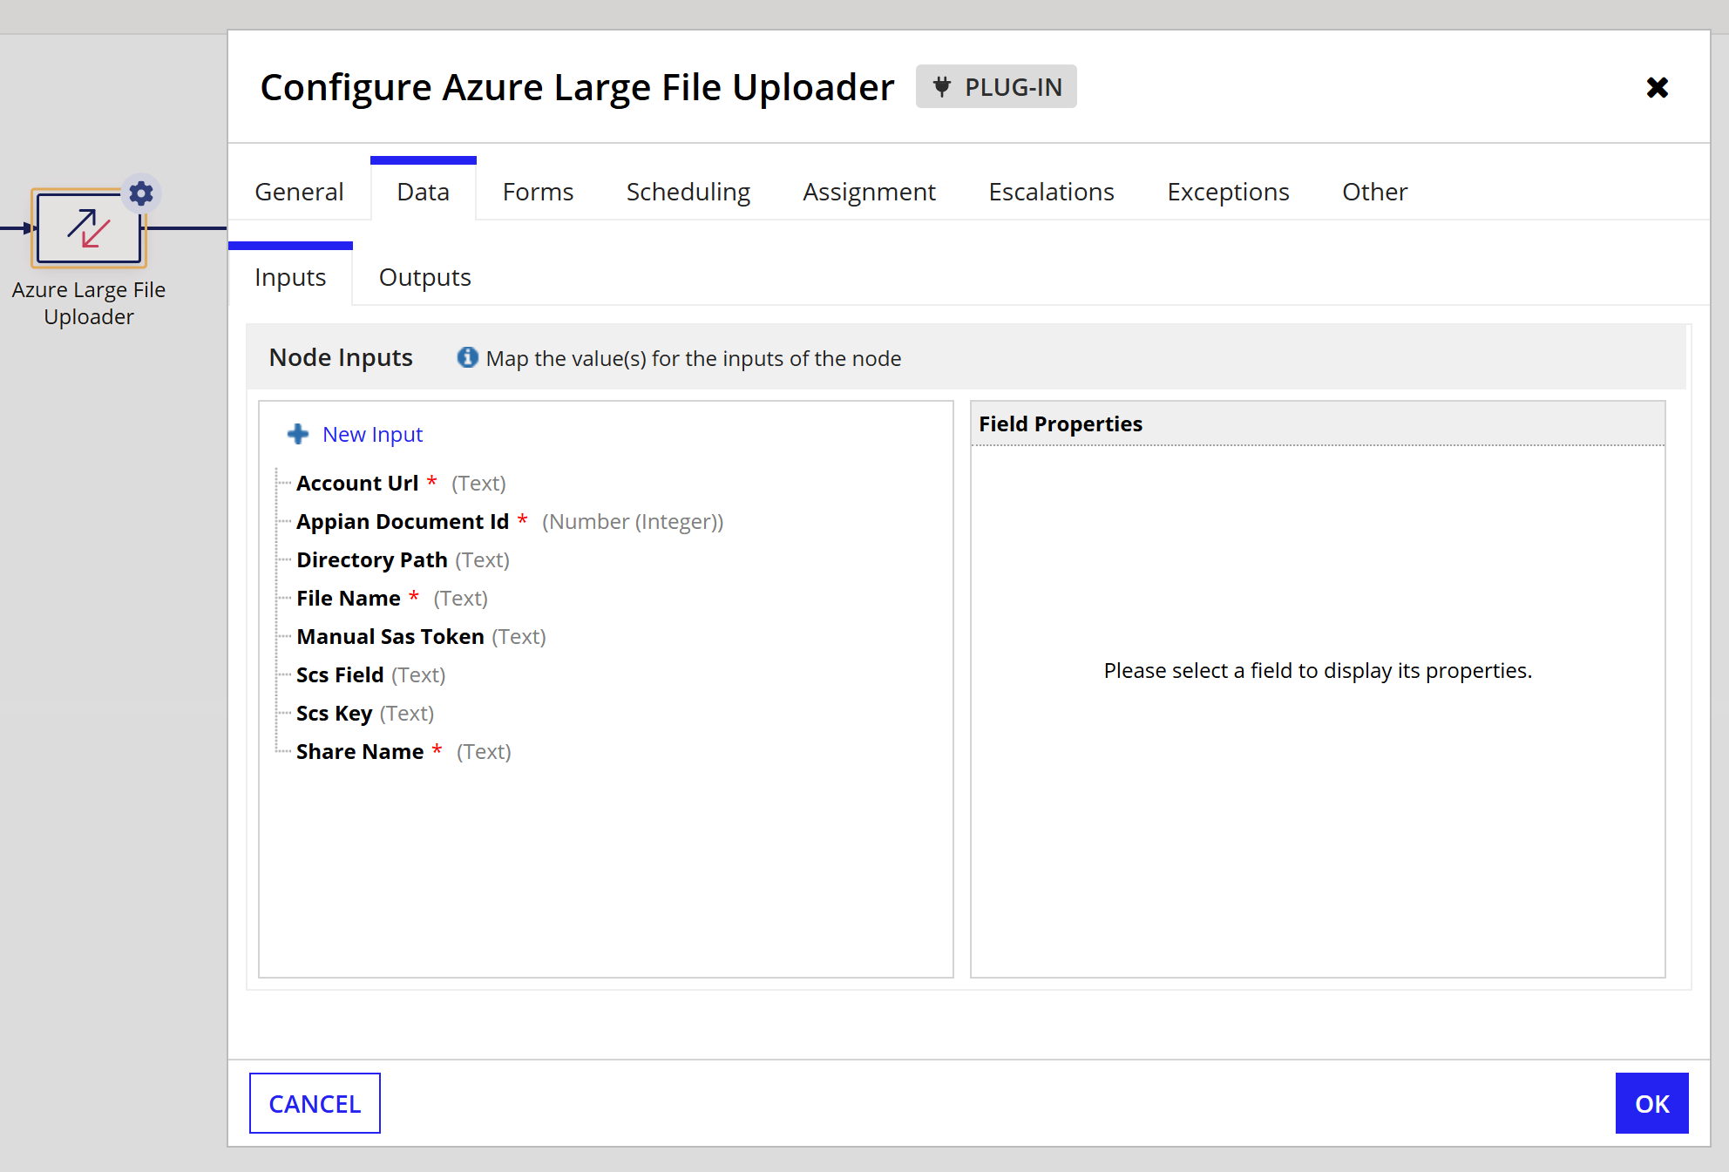Confirm with the OK button

[1651, 1103]
